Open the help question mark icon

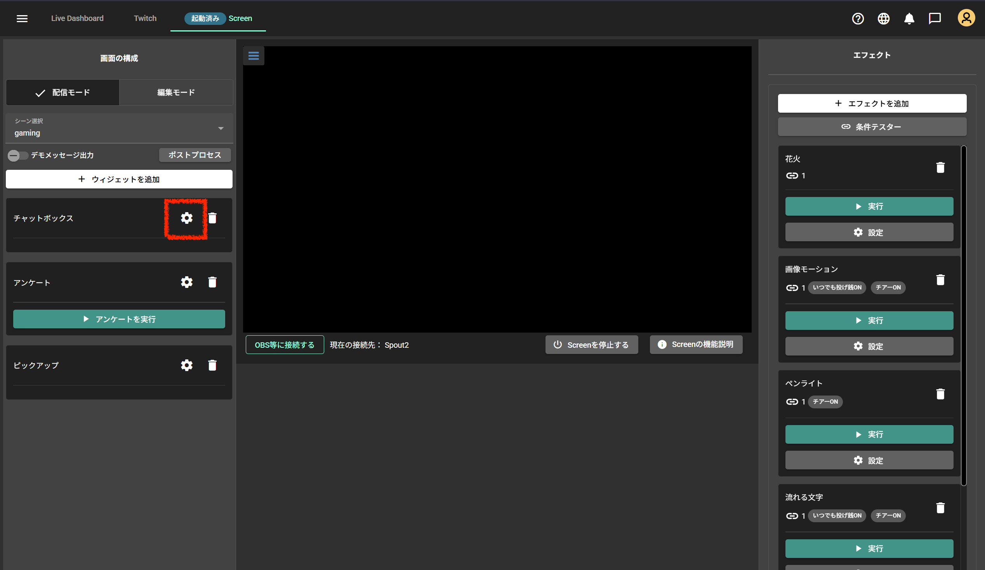point(858,18)
